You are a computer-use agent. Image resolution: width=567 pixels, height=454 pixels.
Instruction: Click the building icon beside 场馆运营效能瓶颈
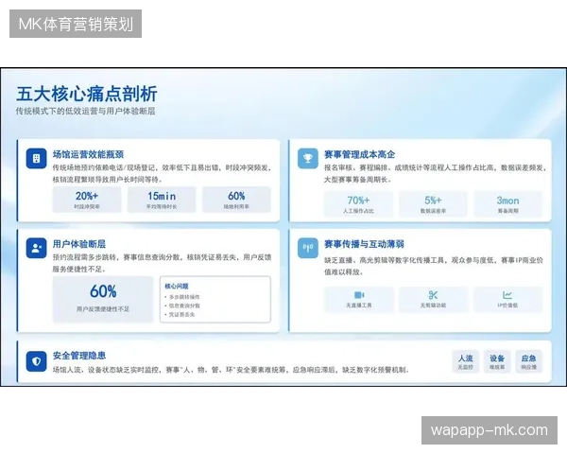point(36,158)
